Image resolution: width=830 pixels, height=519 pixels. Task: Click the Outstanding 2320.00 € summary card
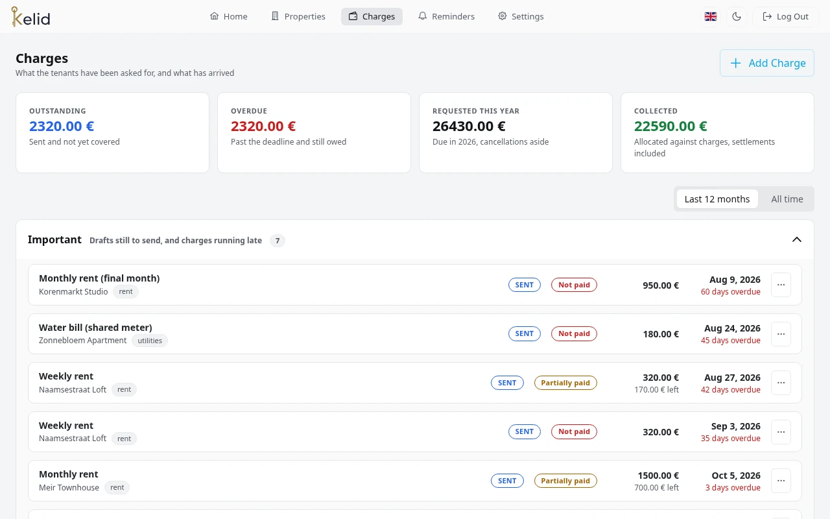point(112,132)
